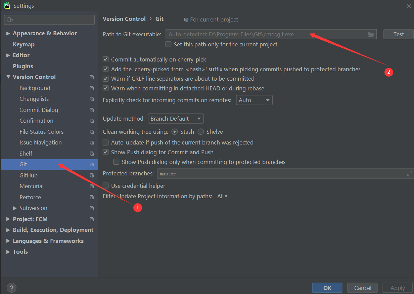Image resolution: width=414 pixels, height=294 pixels.
Task: Click project-level icon next to Commit Dialog
Action: coord(92,110)
